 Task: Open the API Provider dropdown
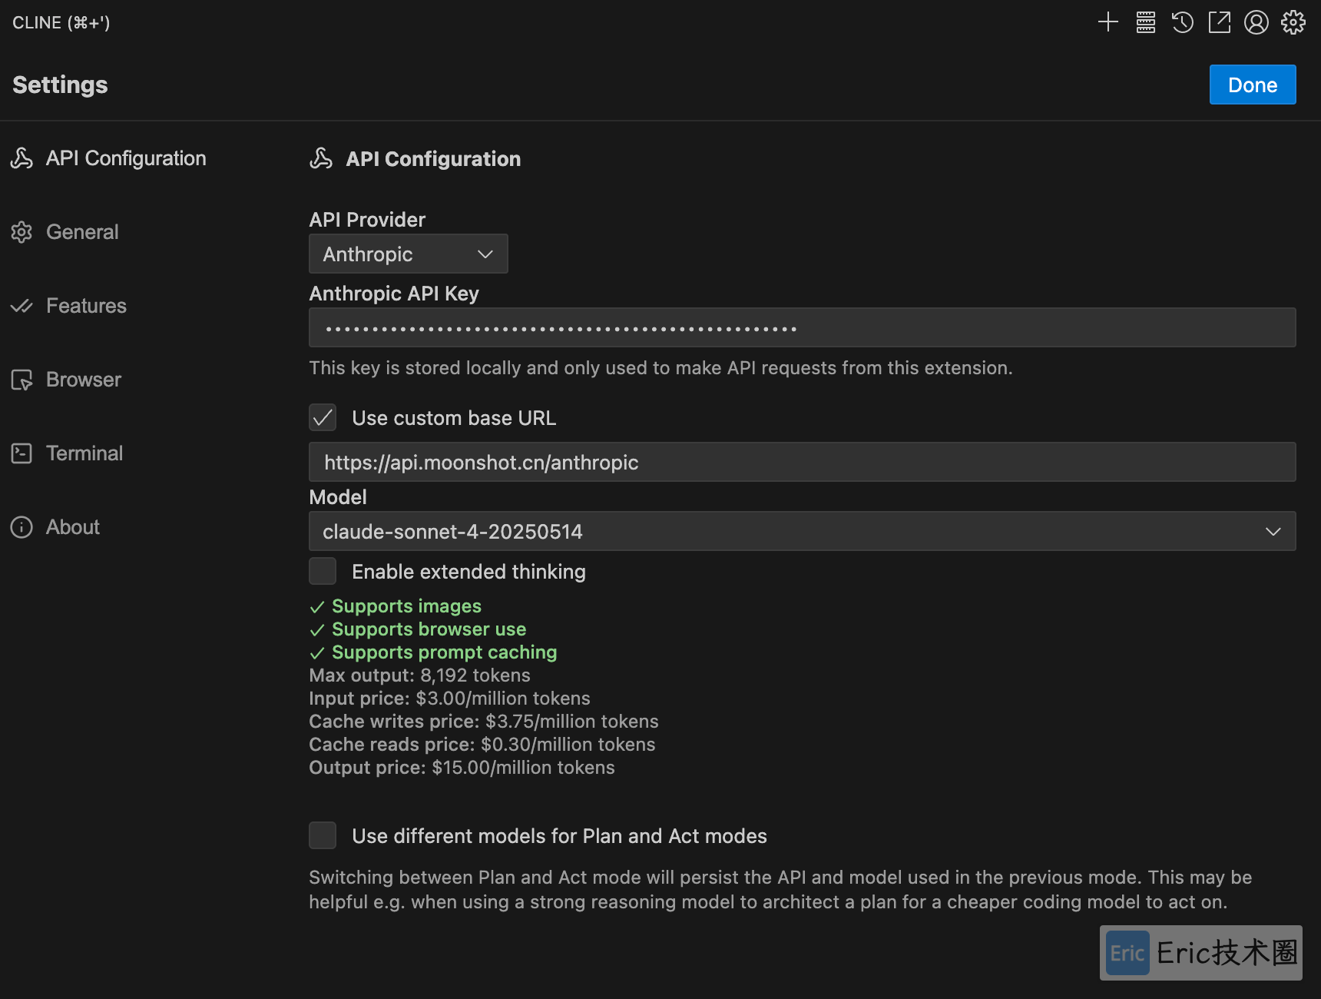409,254
